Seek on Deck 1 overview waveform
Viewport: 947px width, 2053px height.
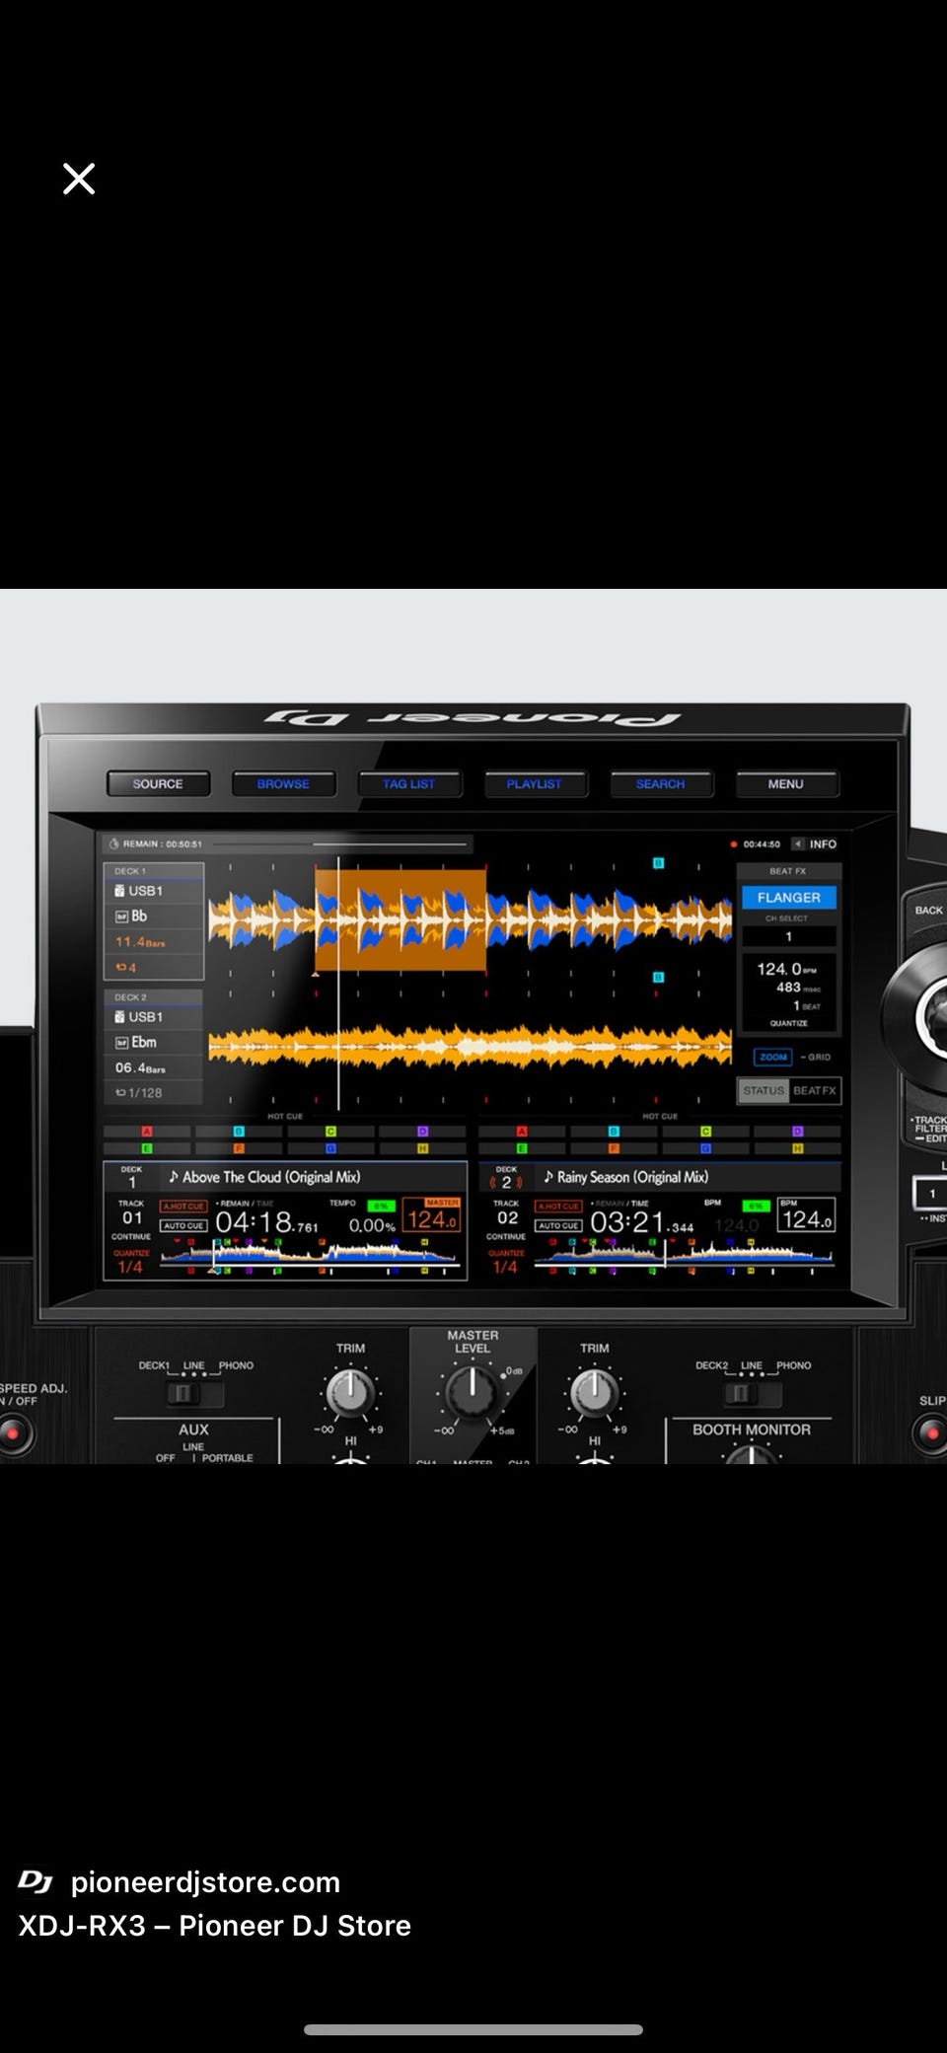[311, 1254]
